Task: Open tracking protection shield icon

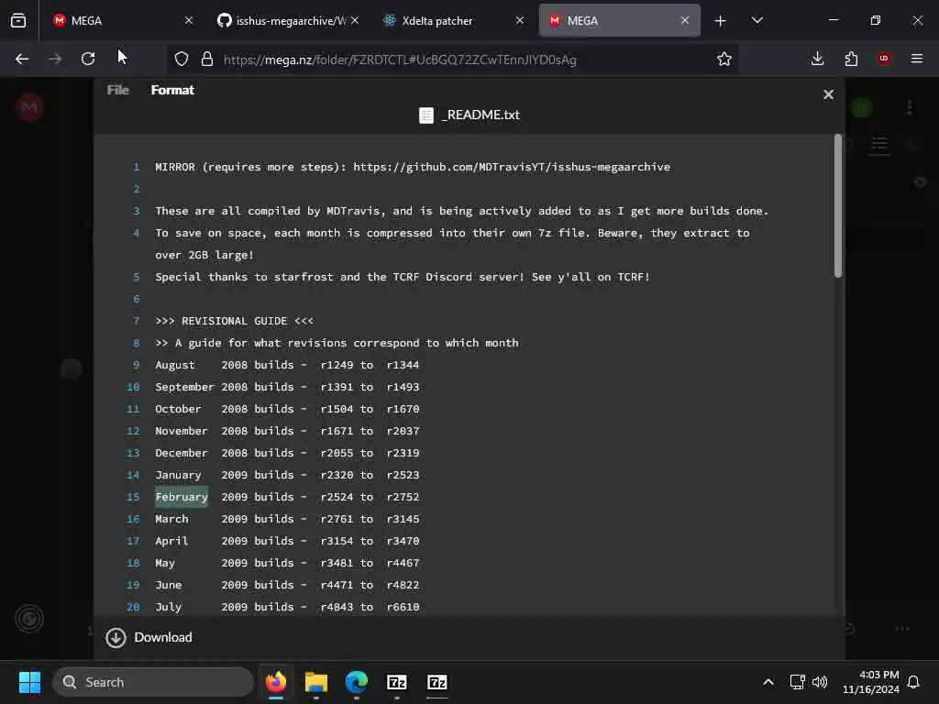Action: click(x=182, y=59)
